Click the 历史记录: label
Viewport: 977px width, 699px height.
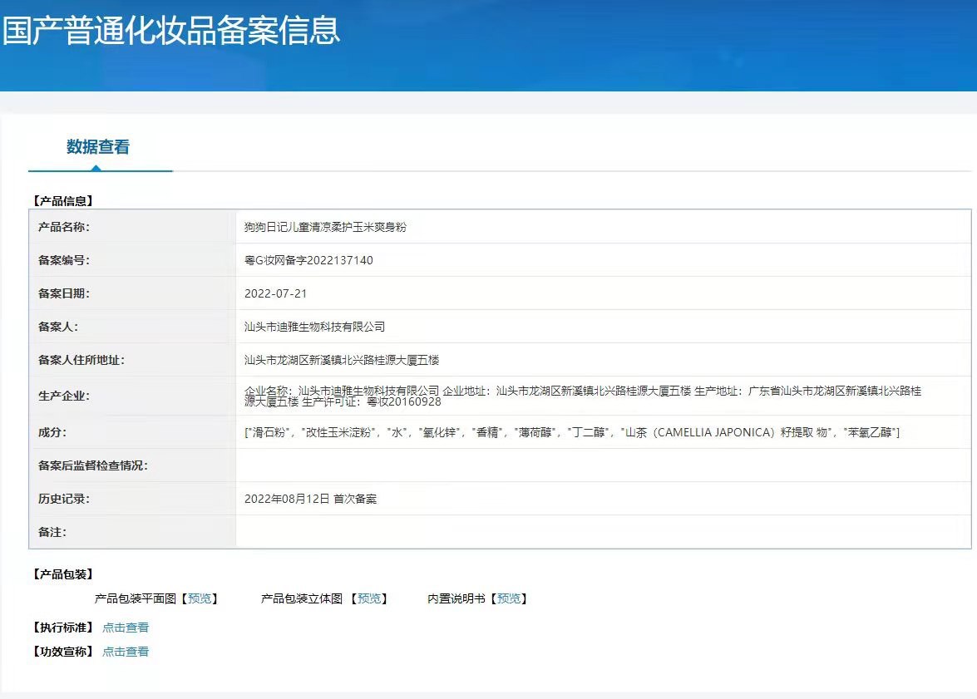[x=63, y=499]
